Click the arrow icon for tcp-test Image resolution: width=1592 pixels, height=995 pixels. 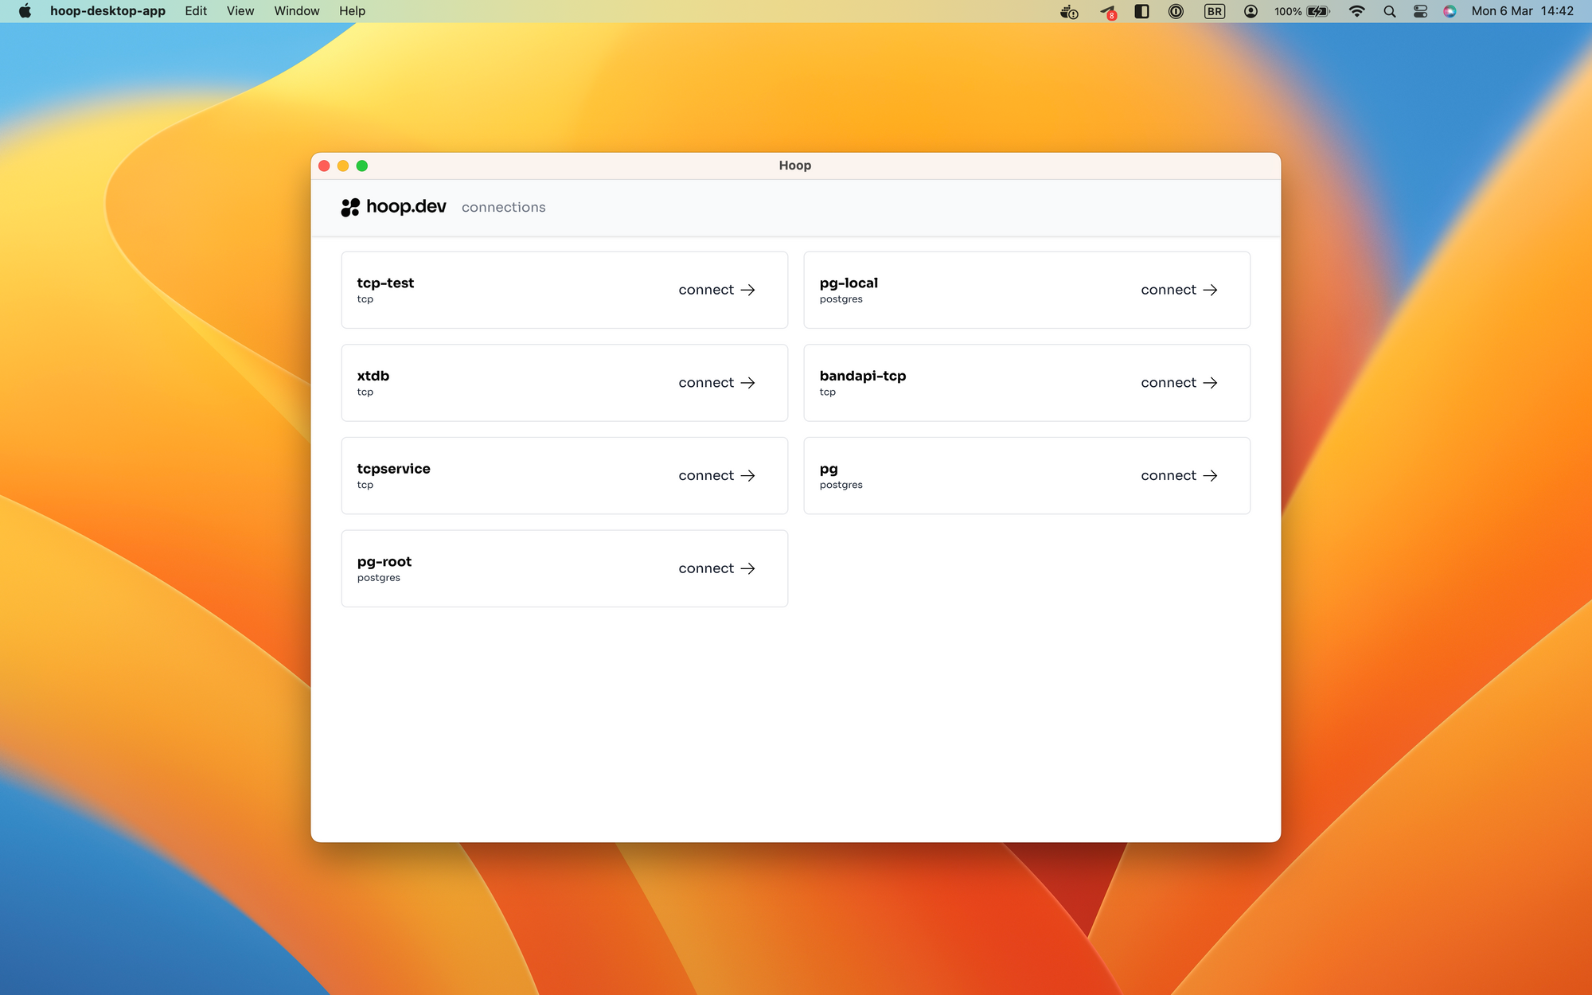coord(747,290)
